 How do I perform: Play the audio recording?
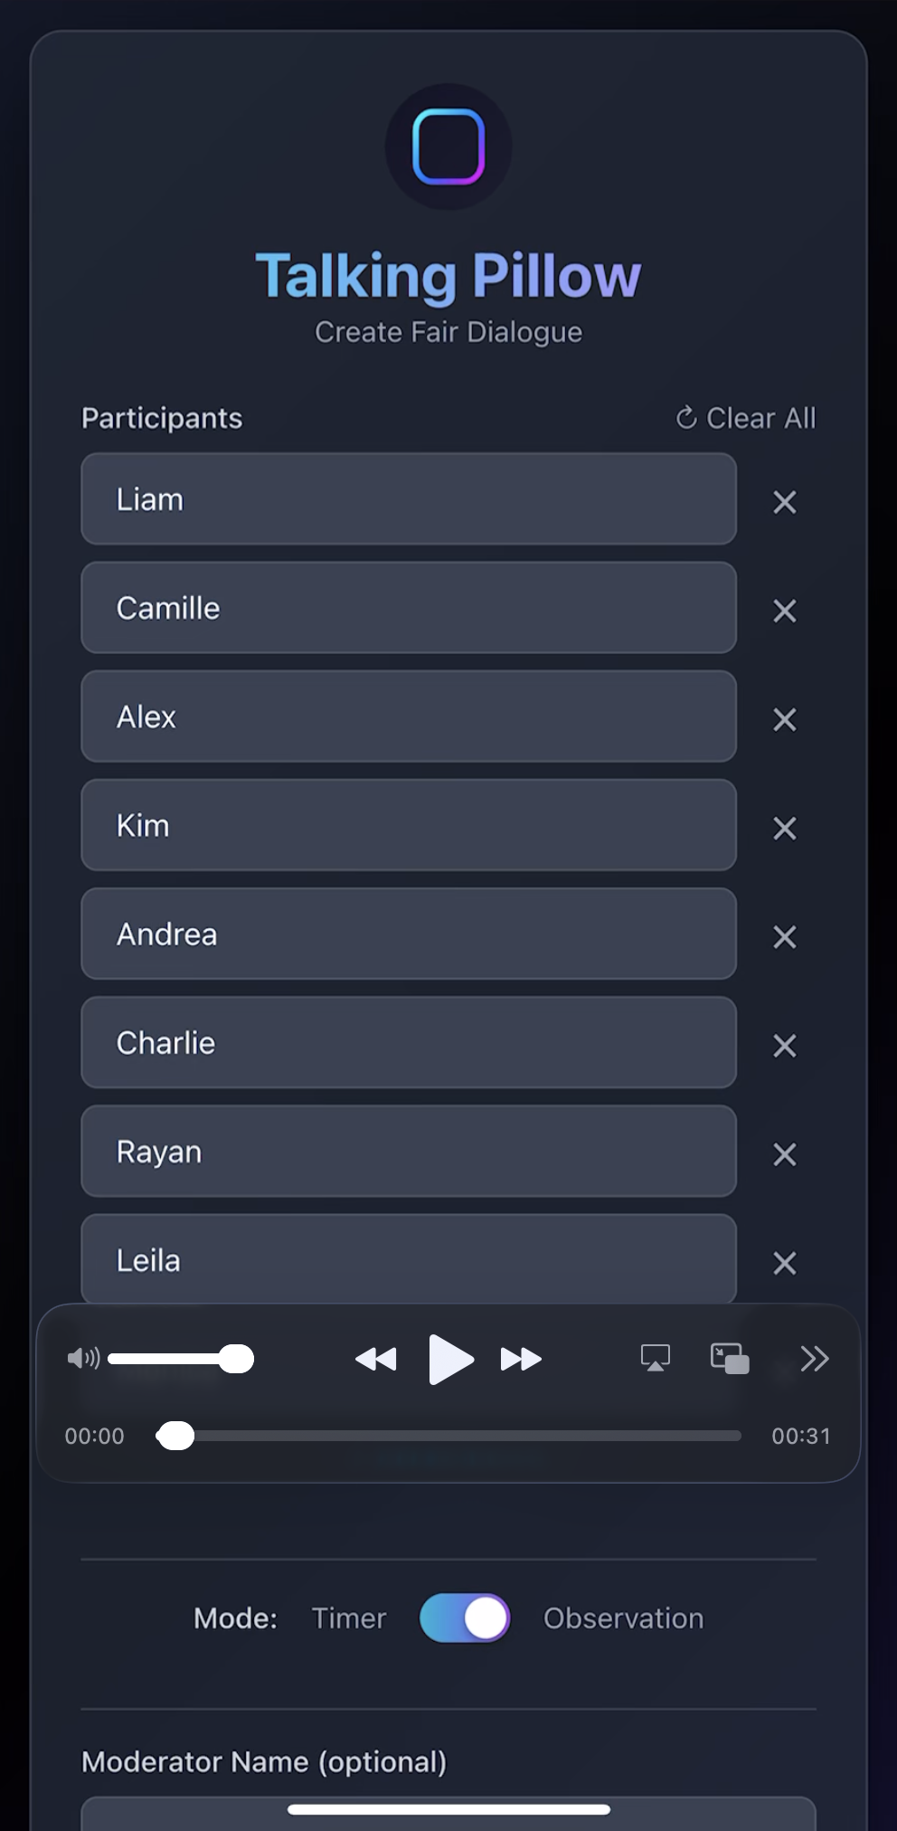point(450,1358)
